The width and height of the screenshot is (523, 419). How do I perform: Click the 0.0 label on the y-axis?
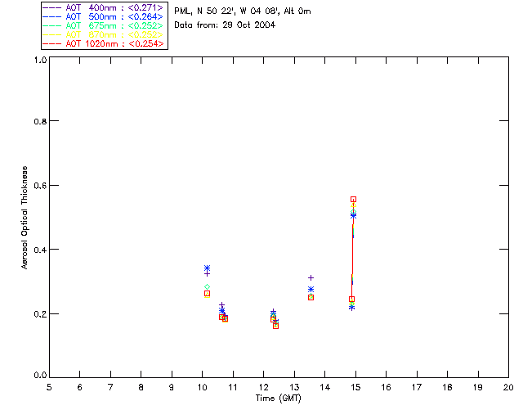point(40,376)
